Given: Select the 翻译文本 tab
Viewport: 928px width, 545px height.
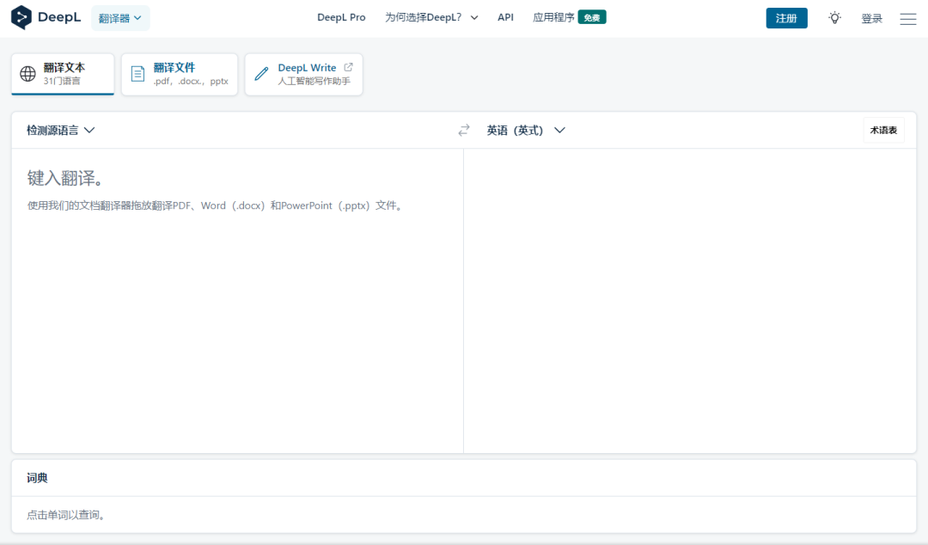Looking at the screenshot, I should (63, 74).
